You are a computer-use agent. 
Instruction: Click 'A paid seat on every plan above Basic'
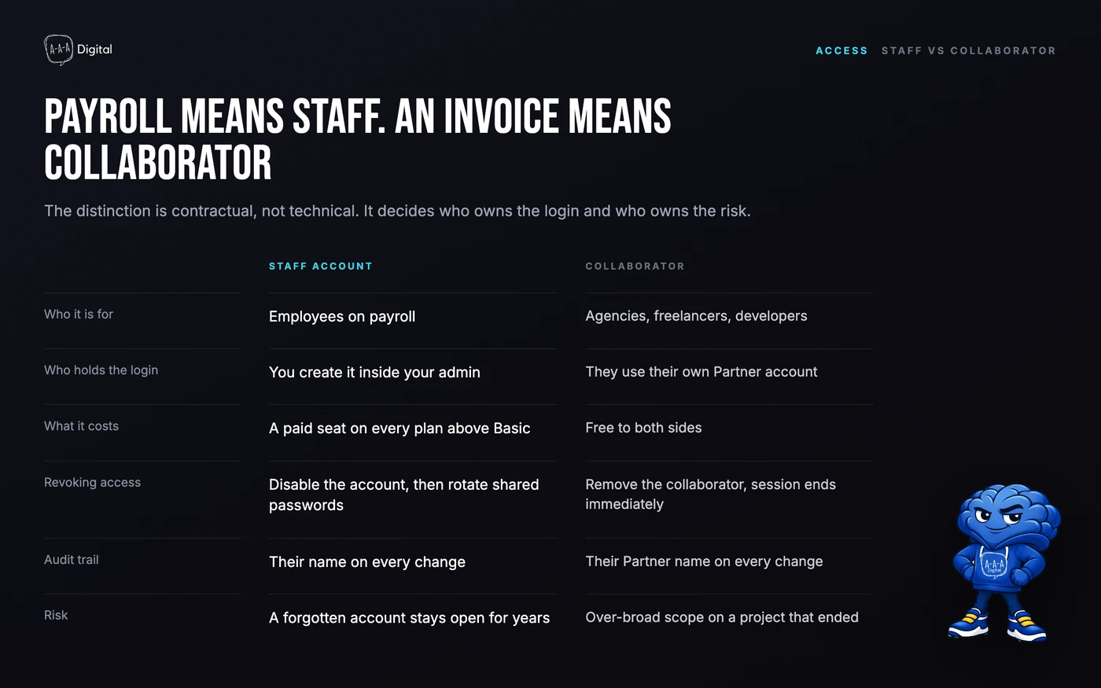[x=400, y=429]
